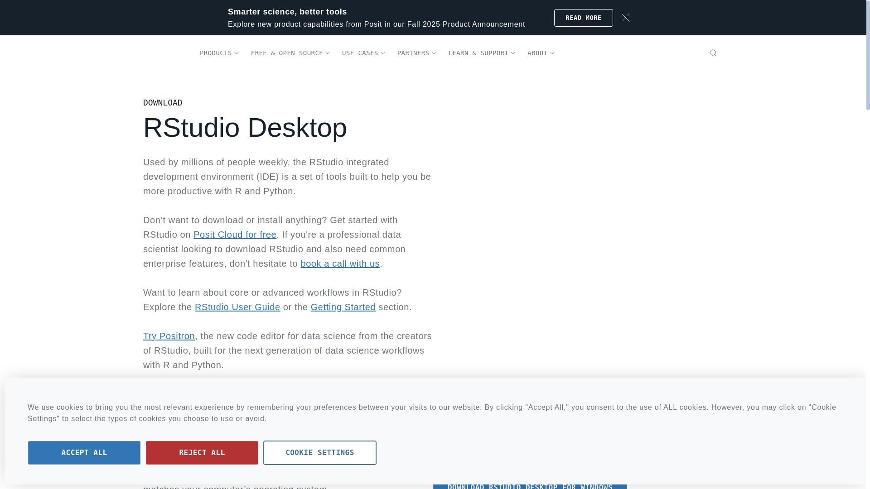Reject all cookies

[202, 453]
